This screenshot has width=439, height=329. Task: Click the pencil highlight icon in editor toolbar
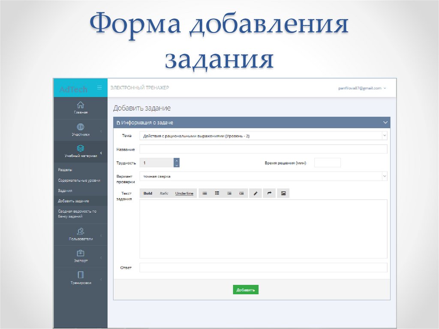(255, 193)
